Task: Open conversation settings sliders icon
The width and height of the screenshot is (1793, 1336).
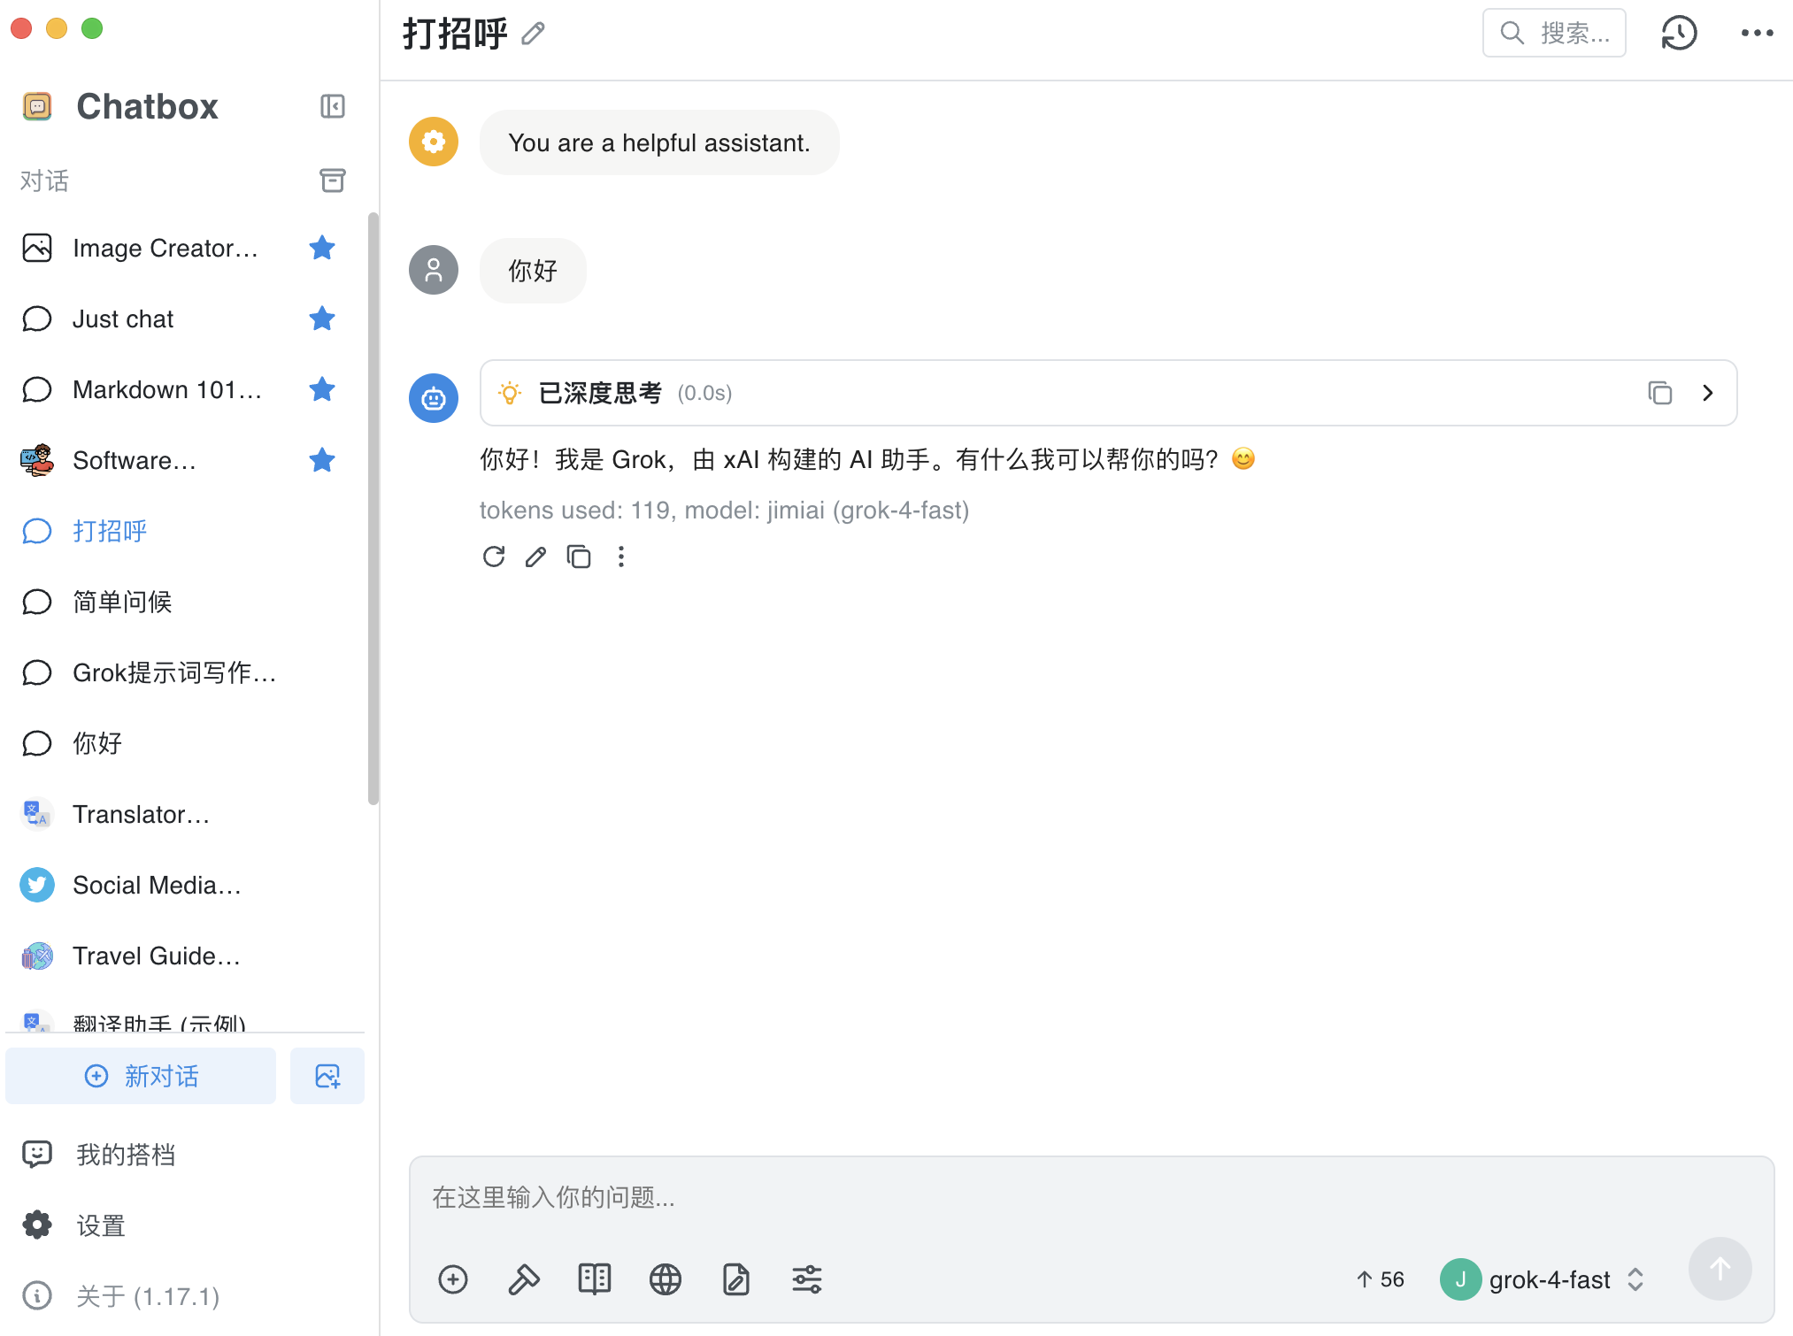Action: click(806, 1278)
